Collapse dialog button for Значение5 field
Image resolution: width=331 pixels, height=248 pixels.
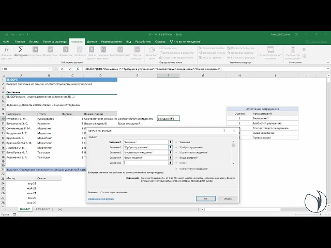170,163
